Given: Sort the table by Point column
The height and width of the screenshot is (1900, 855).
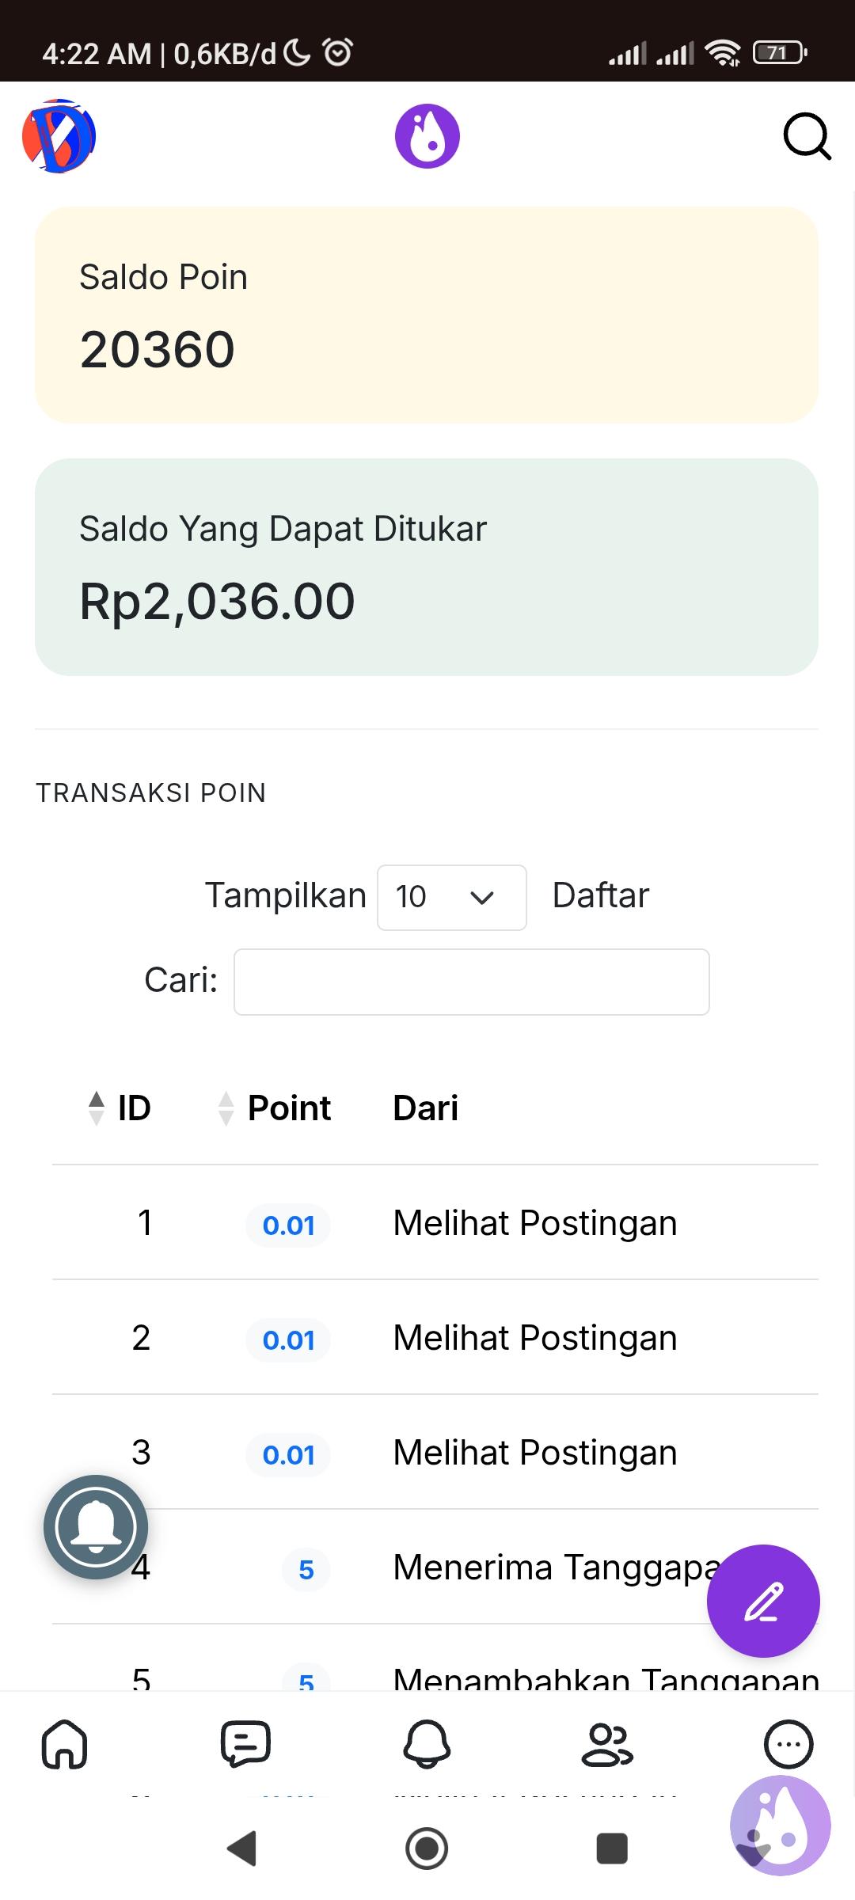Looking at the screenshot, I should [x=275, y=1108].
